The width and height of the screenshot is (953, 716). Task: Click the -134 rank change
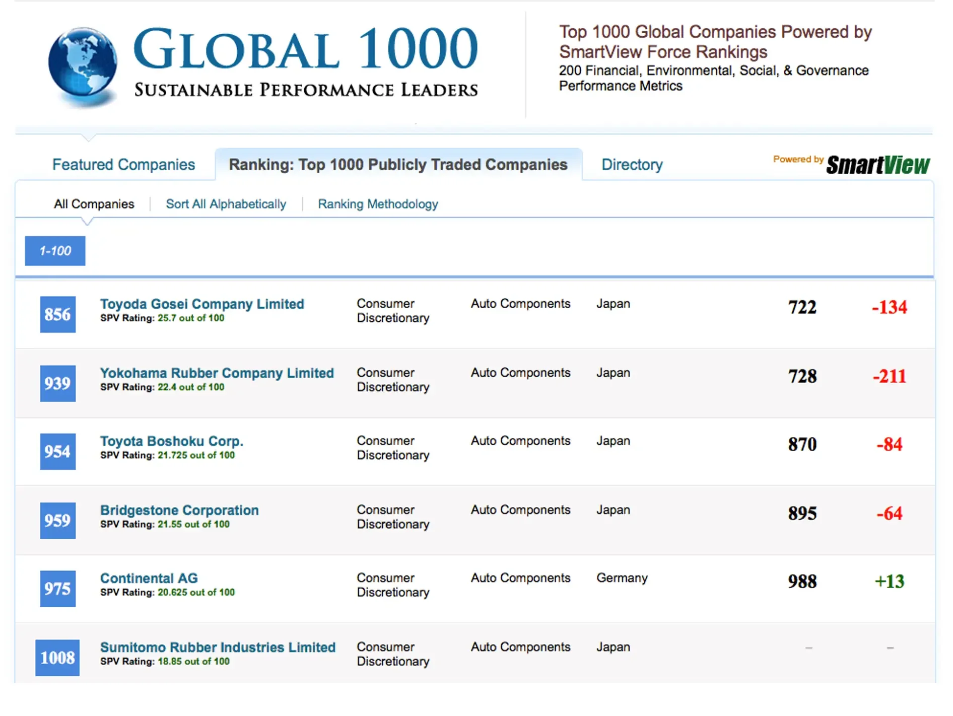[890, 307]
